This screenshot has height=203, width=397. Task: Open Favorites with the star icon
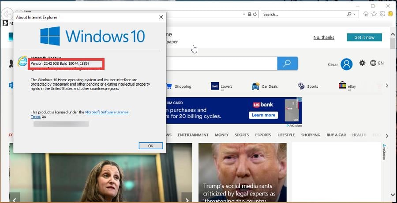374,14
